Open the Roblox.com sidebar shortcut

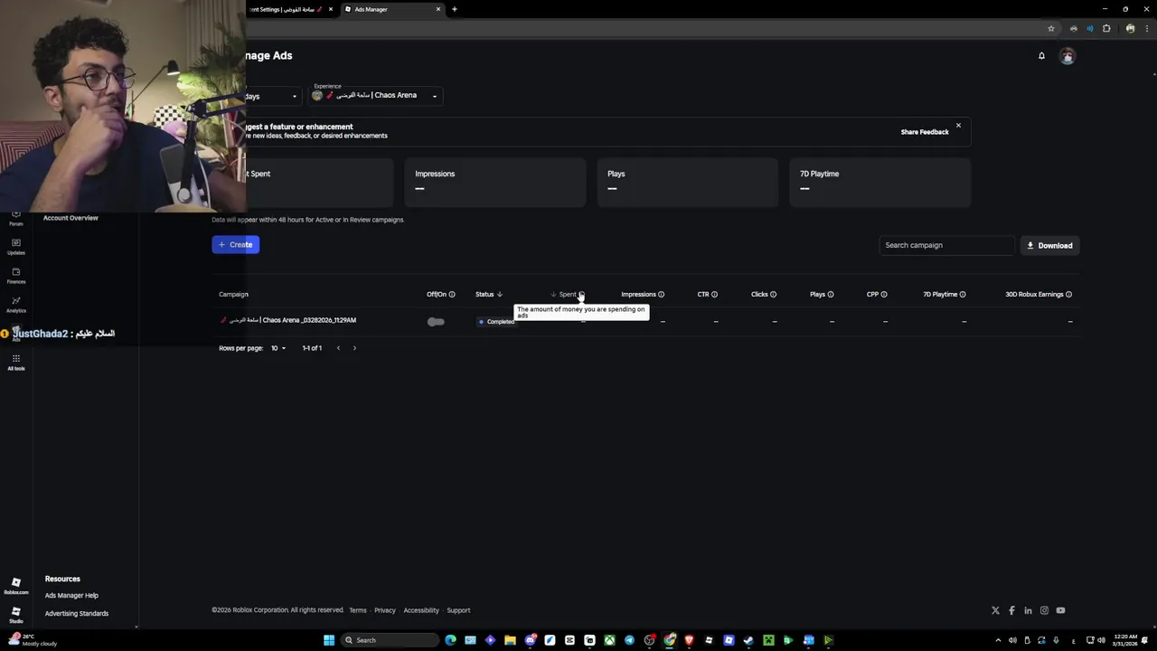[x=16, y=586]
